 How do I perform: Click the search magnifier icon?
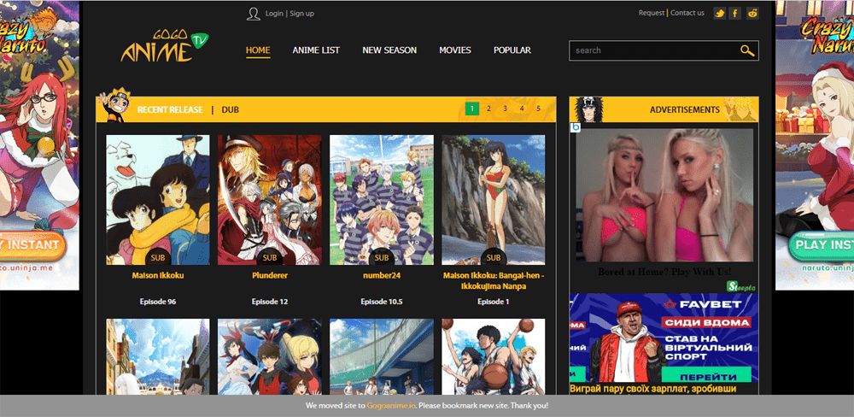click(746, 50)
